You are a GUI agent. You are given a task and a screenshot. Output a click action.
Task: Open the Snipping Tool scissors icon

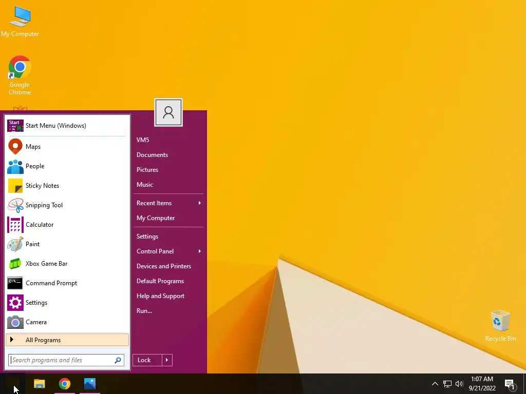pyautogui.click(x=15, y=205)
